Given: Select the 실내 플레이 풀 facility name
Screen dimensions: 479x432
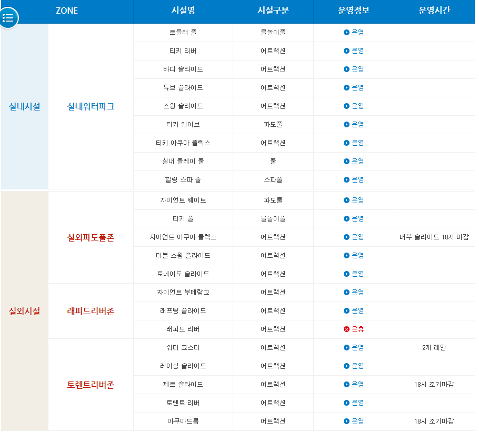Looking at the screenshot, I should (183, 161).
